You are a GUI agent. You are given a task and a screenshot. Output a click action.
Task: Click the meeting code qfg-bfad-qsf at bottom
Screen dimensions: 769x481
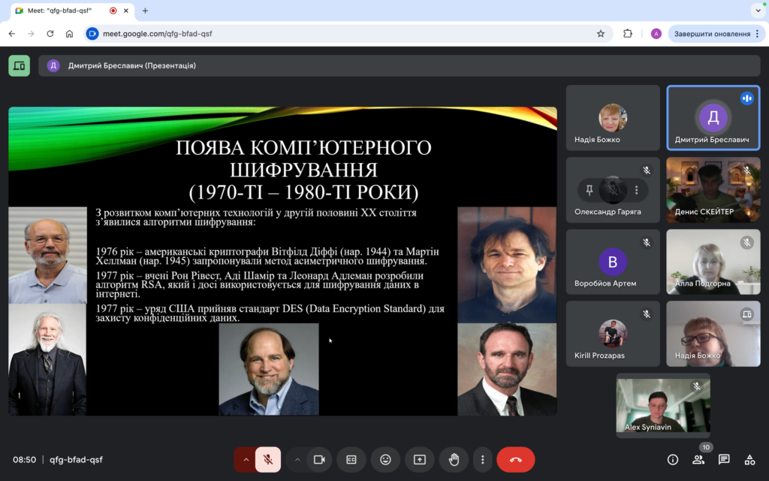[x=76, y=459]
